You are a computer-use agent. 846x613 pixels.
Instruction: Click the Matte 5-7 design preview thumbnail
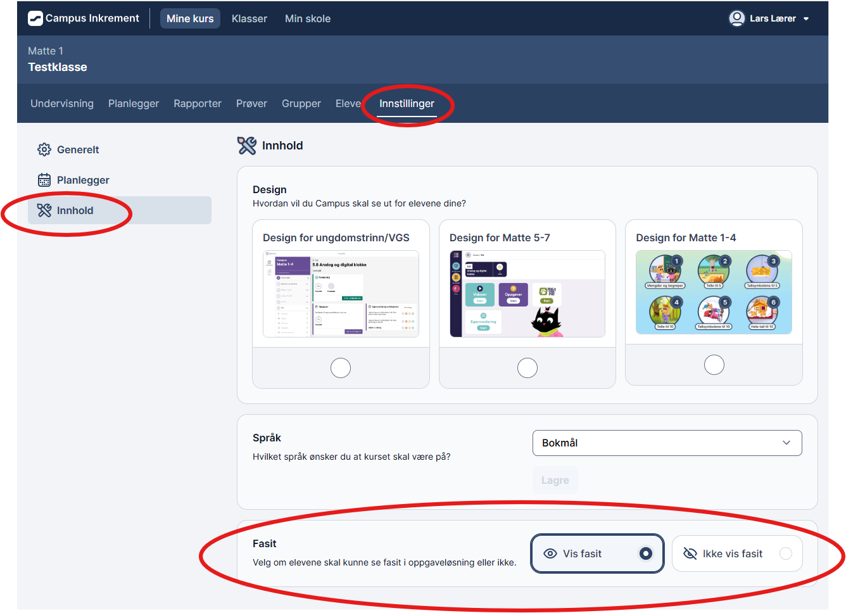[527, 294]
